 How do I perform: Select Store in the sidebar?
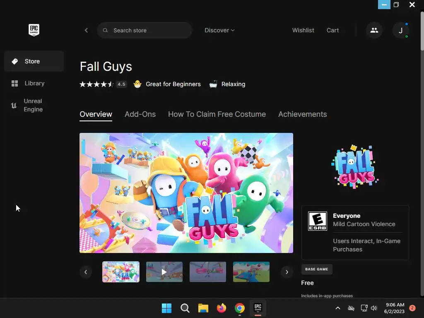pos(34,61)
